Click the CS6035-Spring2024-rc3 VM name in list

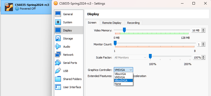click(32, 5)
